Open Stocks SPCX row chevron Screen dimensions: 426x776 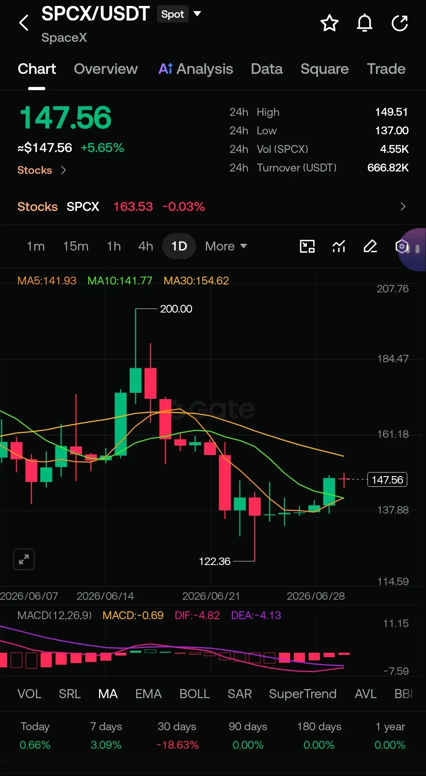pos(403,207)
